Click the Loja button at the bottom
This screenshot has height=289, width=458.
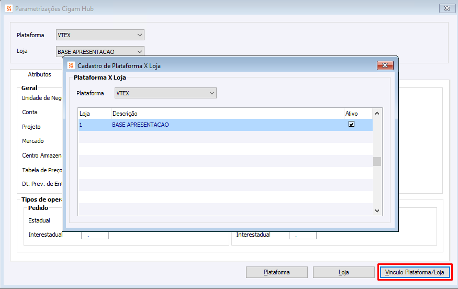point(343,272)
